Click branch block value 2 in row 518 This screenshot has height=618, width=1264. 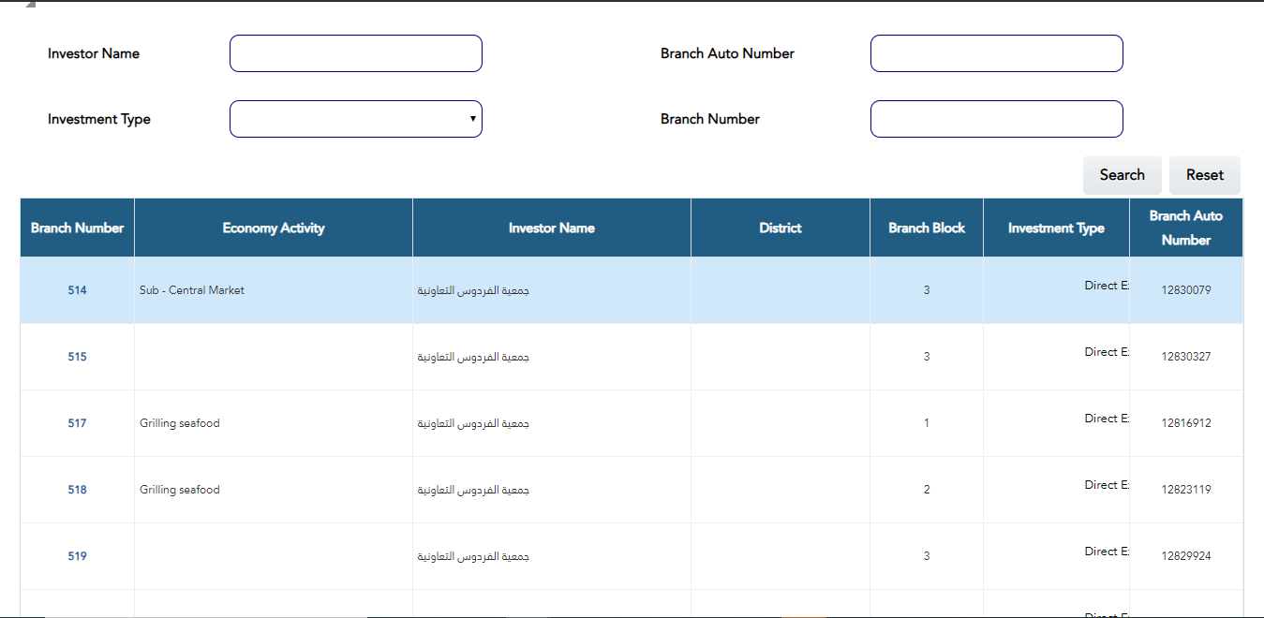click(x=927, y=490)
